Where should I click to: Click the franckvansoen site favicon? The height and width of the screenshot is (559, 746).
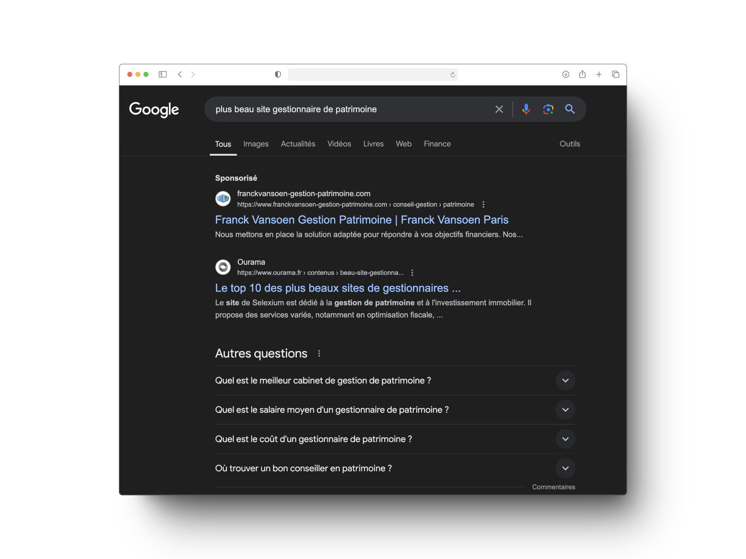pos(223,199)
